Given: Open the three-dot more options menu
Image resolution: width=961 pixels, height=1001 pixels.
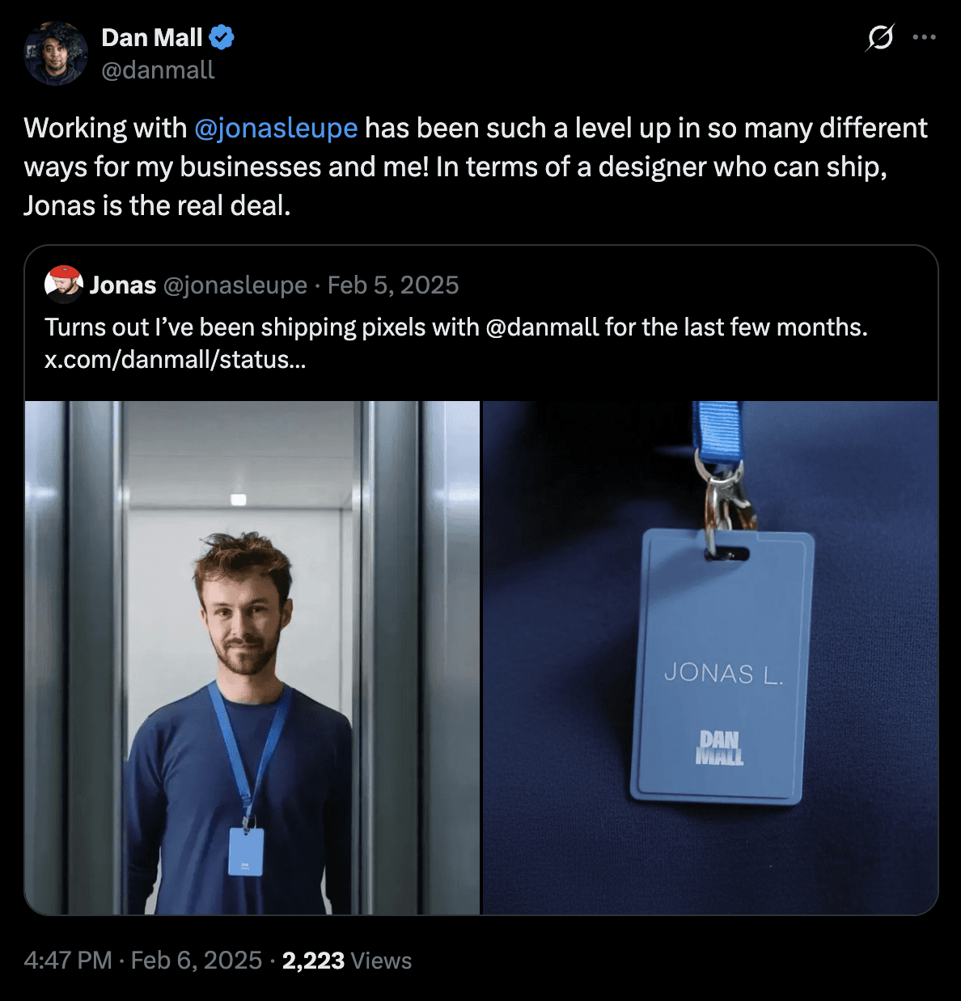Looking at the screenshot, I should tap(924, 37).
